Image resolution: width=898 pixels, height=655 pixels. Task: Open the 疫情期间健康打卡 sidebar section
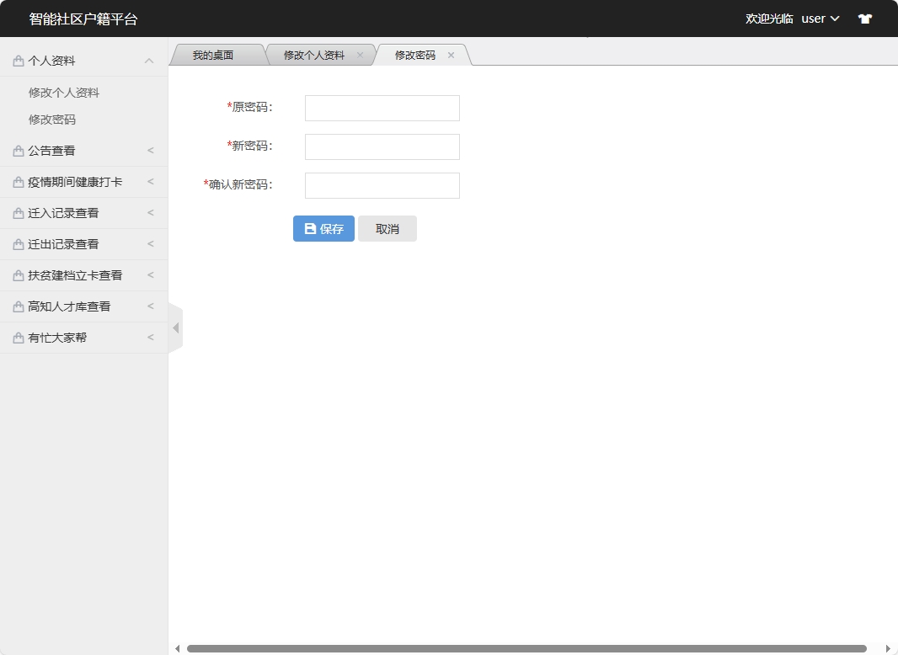(83, 182)
